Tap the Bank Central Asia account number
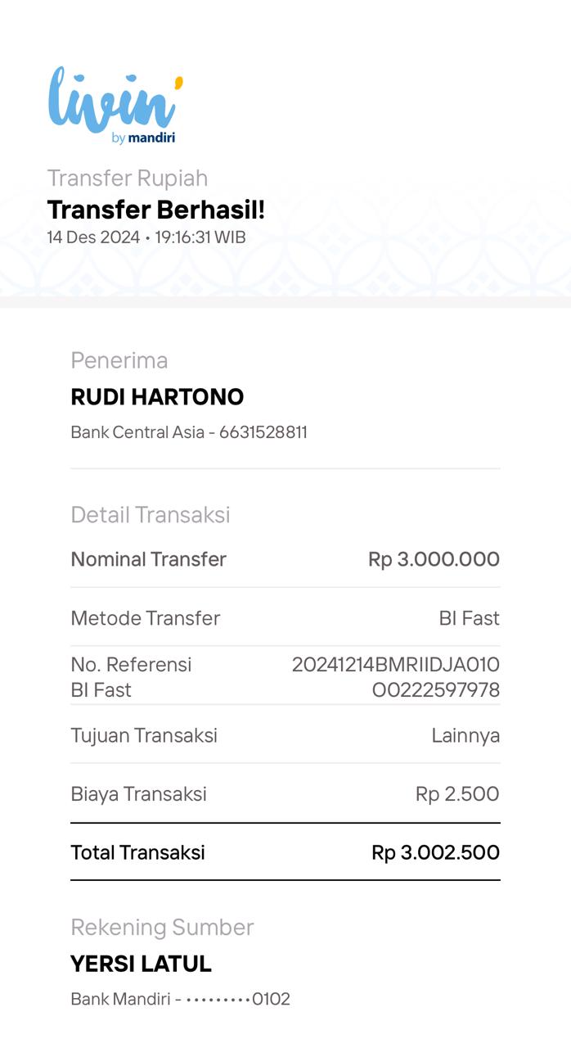This screenshot has height=1048, width=571. pyautogui.click(x=189, y=431)
